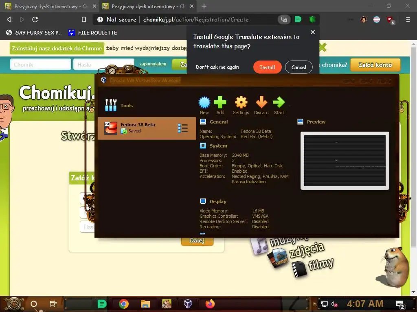Click Dalej button on form
This screenshot has height=312, width=417.
point(197,241)
